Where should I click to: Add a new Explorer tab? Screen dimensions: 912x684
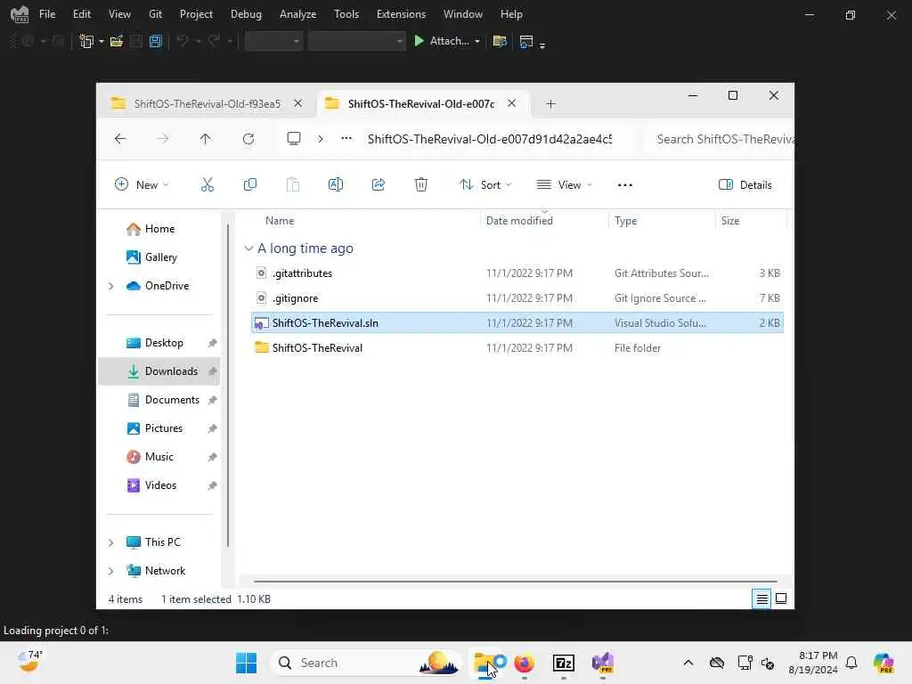click(550, 104)
